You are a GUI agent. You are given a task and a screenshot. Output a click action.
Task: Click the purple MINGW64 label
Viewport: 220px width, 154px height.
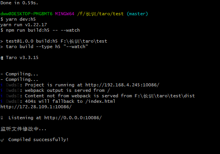(65, 14)
